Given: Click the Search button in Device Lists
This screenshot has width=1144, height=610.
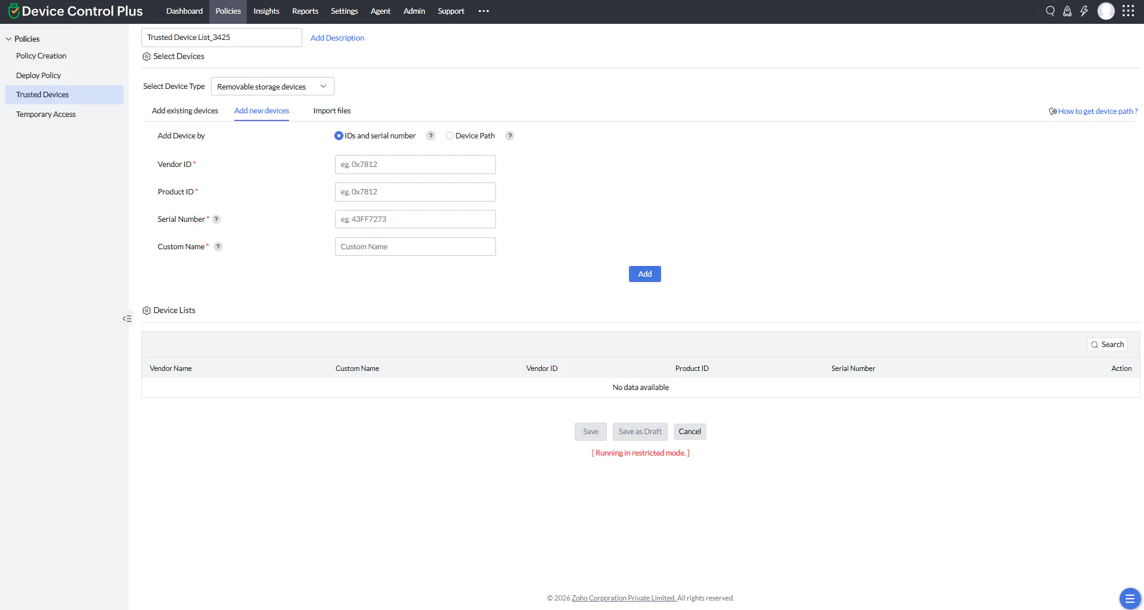Looking at the screenshot, I should coord(1108,345).
